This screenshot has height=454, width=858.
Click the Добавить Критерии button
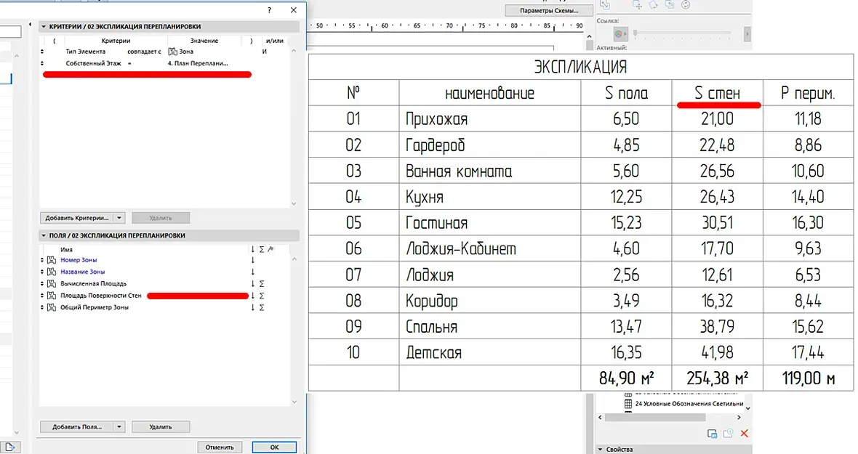coord(77,218)
